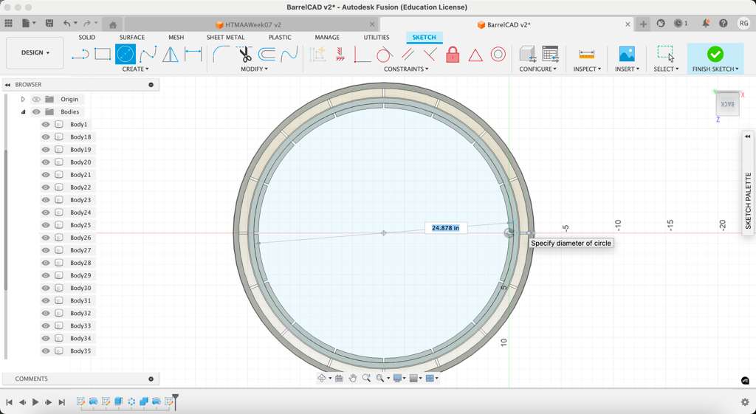Apply the Concentric constraint
The width and height of the screenshot is (756, 414).
[498, 55]
